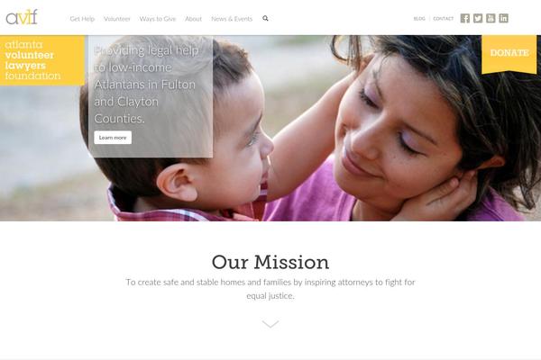Open the LinkedIn social icon
This screenshot has height=360, width=541.
click(x=503, y=18)
